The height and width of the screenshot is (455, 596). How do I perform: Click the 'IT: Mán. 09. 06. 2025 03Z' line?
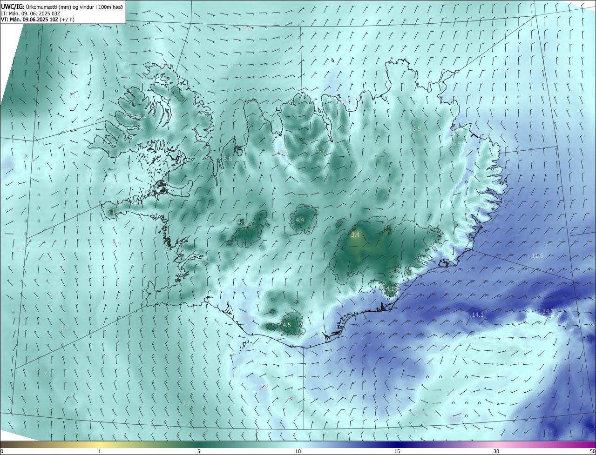(30, 13)
